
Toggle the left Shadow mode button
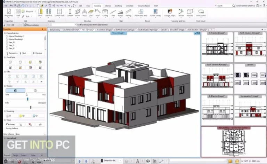[15, 90]
